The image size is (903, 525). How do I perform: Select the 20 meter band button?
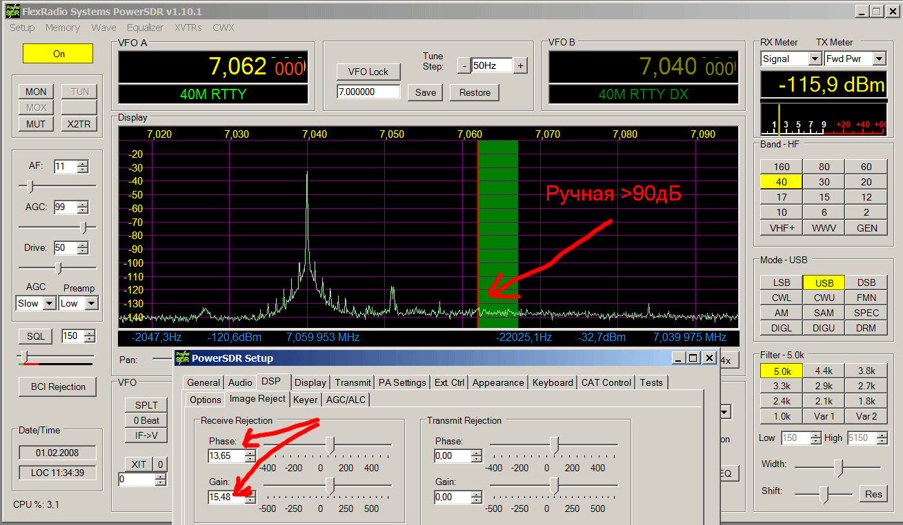click(866, 182)
